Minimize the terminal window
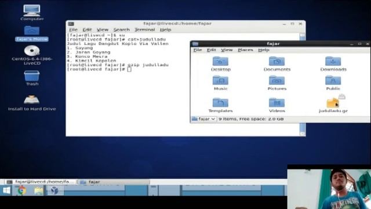Viewport: 371px width, 209px height. point(285,24)
